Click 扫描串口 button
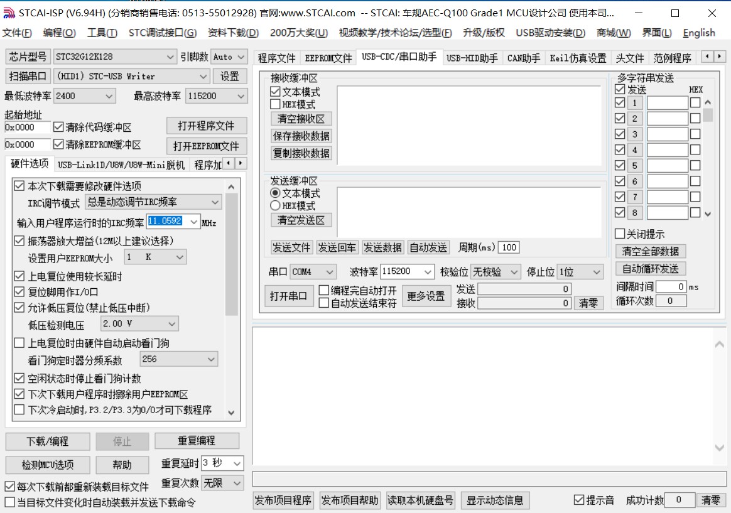Screen dimensions: 731x513 28,76
